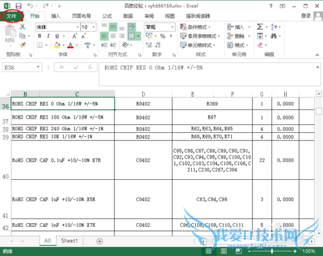The image size is (323, 256).
Task: Switch to the View tab
Action: 170,16
